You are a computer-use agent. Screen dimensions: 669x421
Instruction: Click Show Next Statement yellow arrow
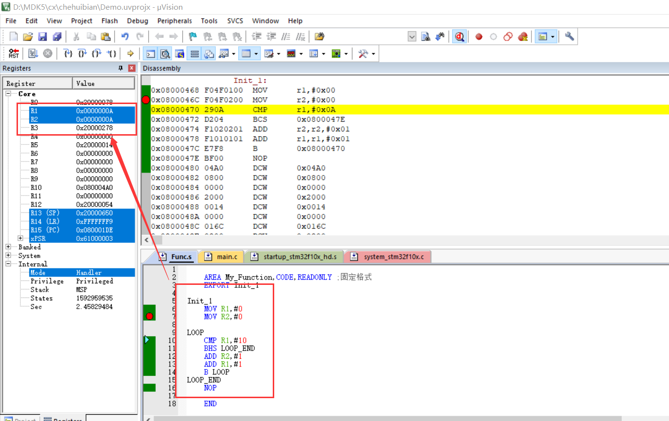pyautogui.click(x=130, y=53)
